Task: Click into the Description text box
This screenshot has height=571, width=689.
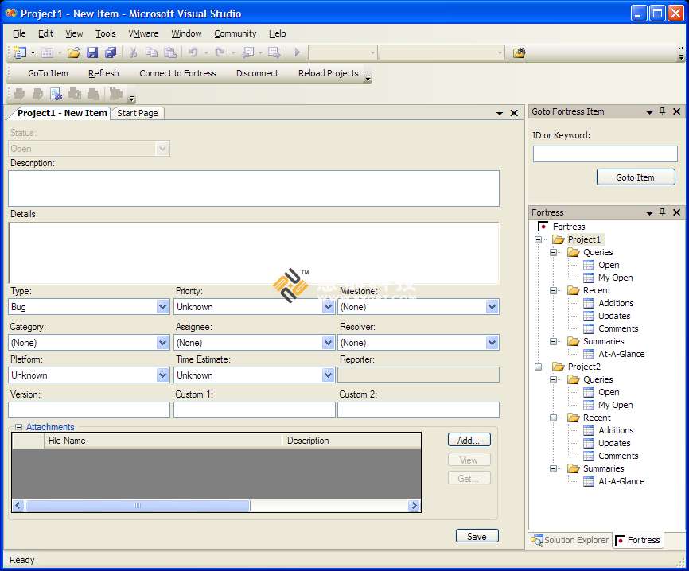Action: pyautogui.click(x=254, y=188)
